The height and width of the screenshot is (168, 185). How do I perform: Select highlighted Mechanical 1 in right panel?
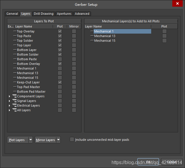click(122, 31)
